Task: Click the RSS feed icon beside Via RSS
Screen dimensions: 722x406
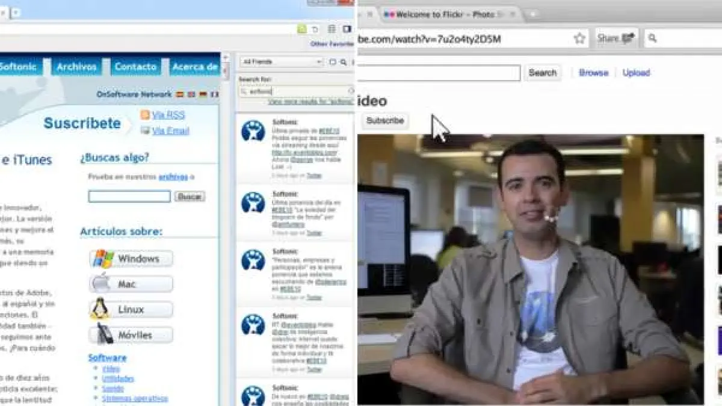Action: pos(145,115)
